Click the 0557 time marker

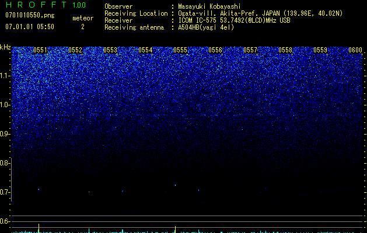(x=250, y=50)
